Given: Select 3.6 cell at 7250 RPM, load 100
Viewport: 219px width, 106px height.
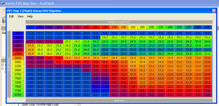Looking at the screenshot, I should [105, 83].
